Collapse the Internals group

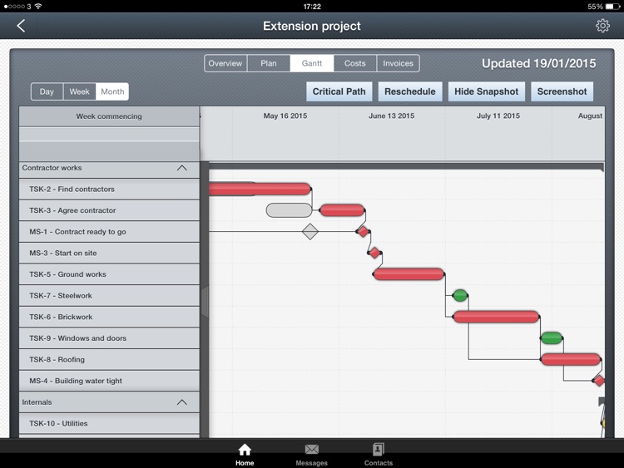point(182,402)
